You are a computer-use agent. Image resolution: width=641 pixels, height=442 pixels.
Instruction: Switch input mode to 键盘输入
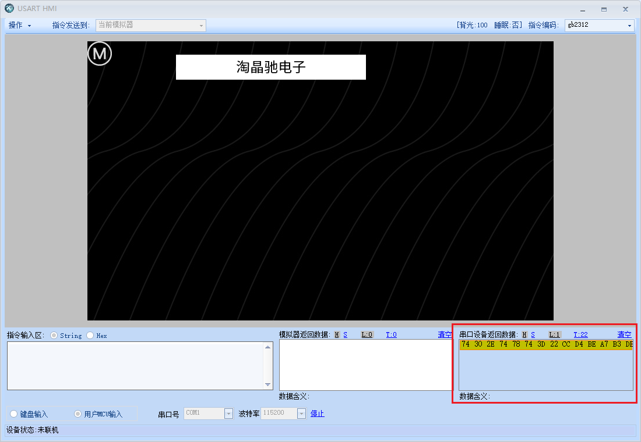[x=13, y=414]
